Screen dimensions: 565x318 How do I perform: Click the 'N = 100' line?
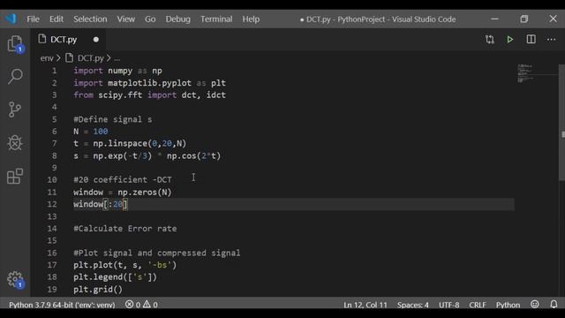pos(90,132)
